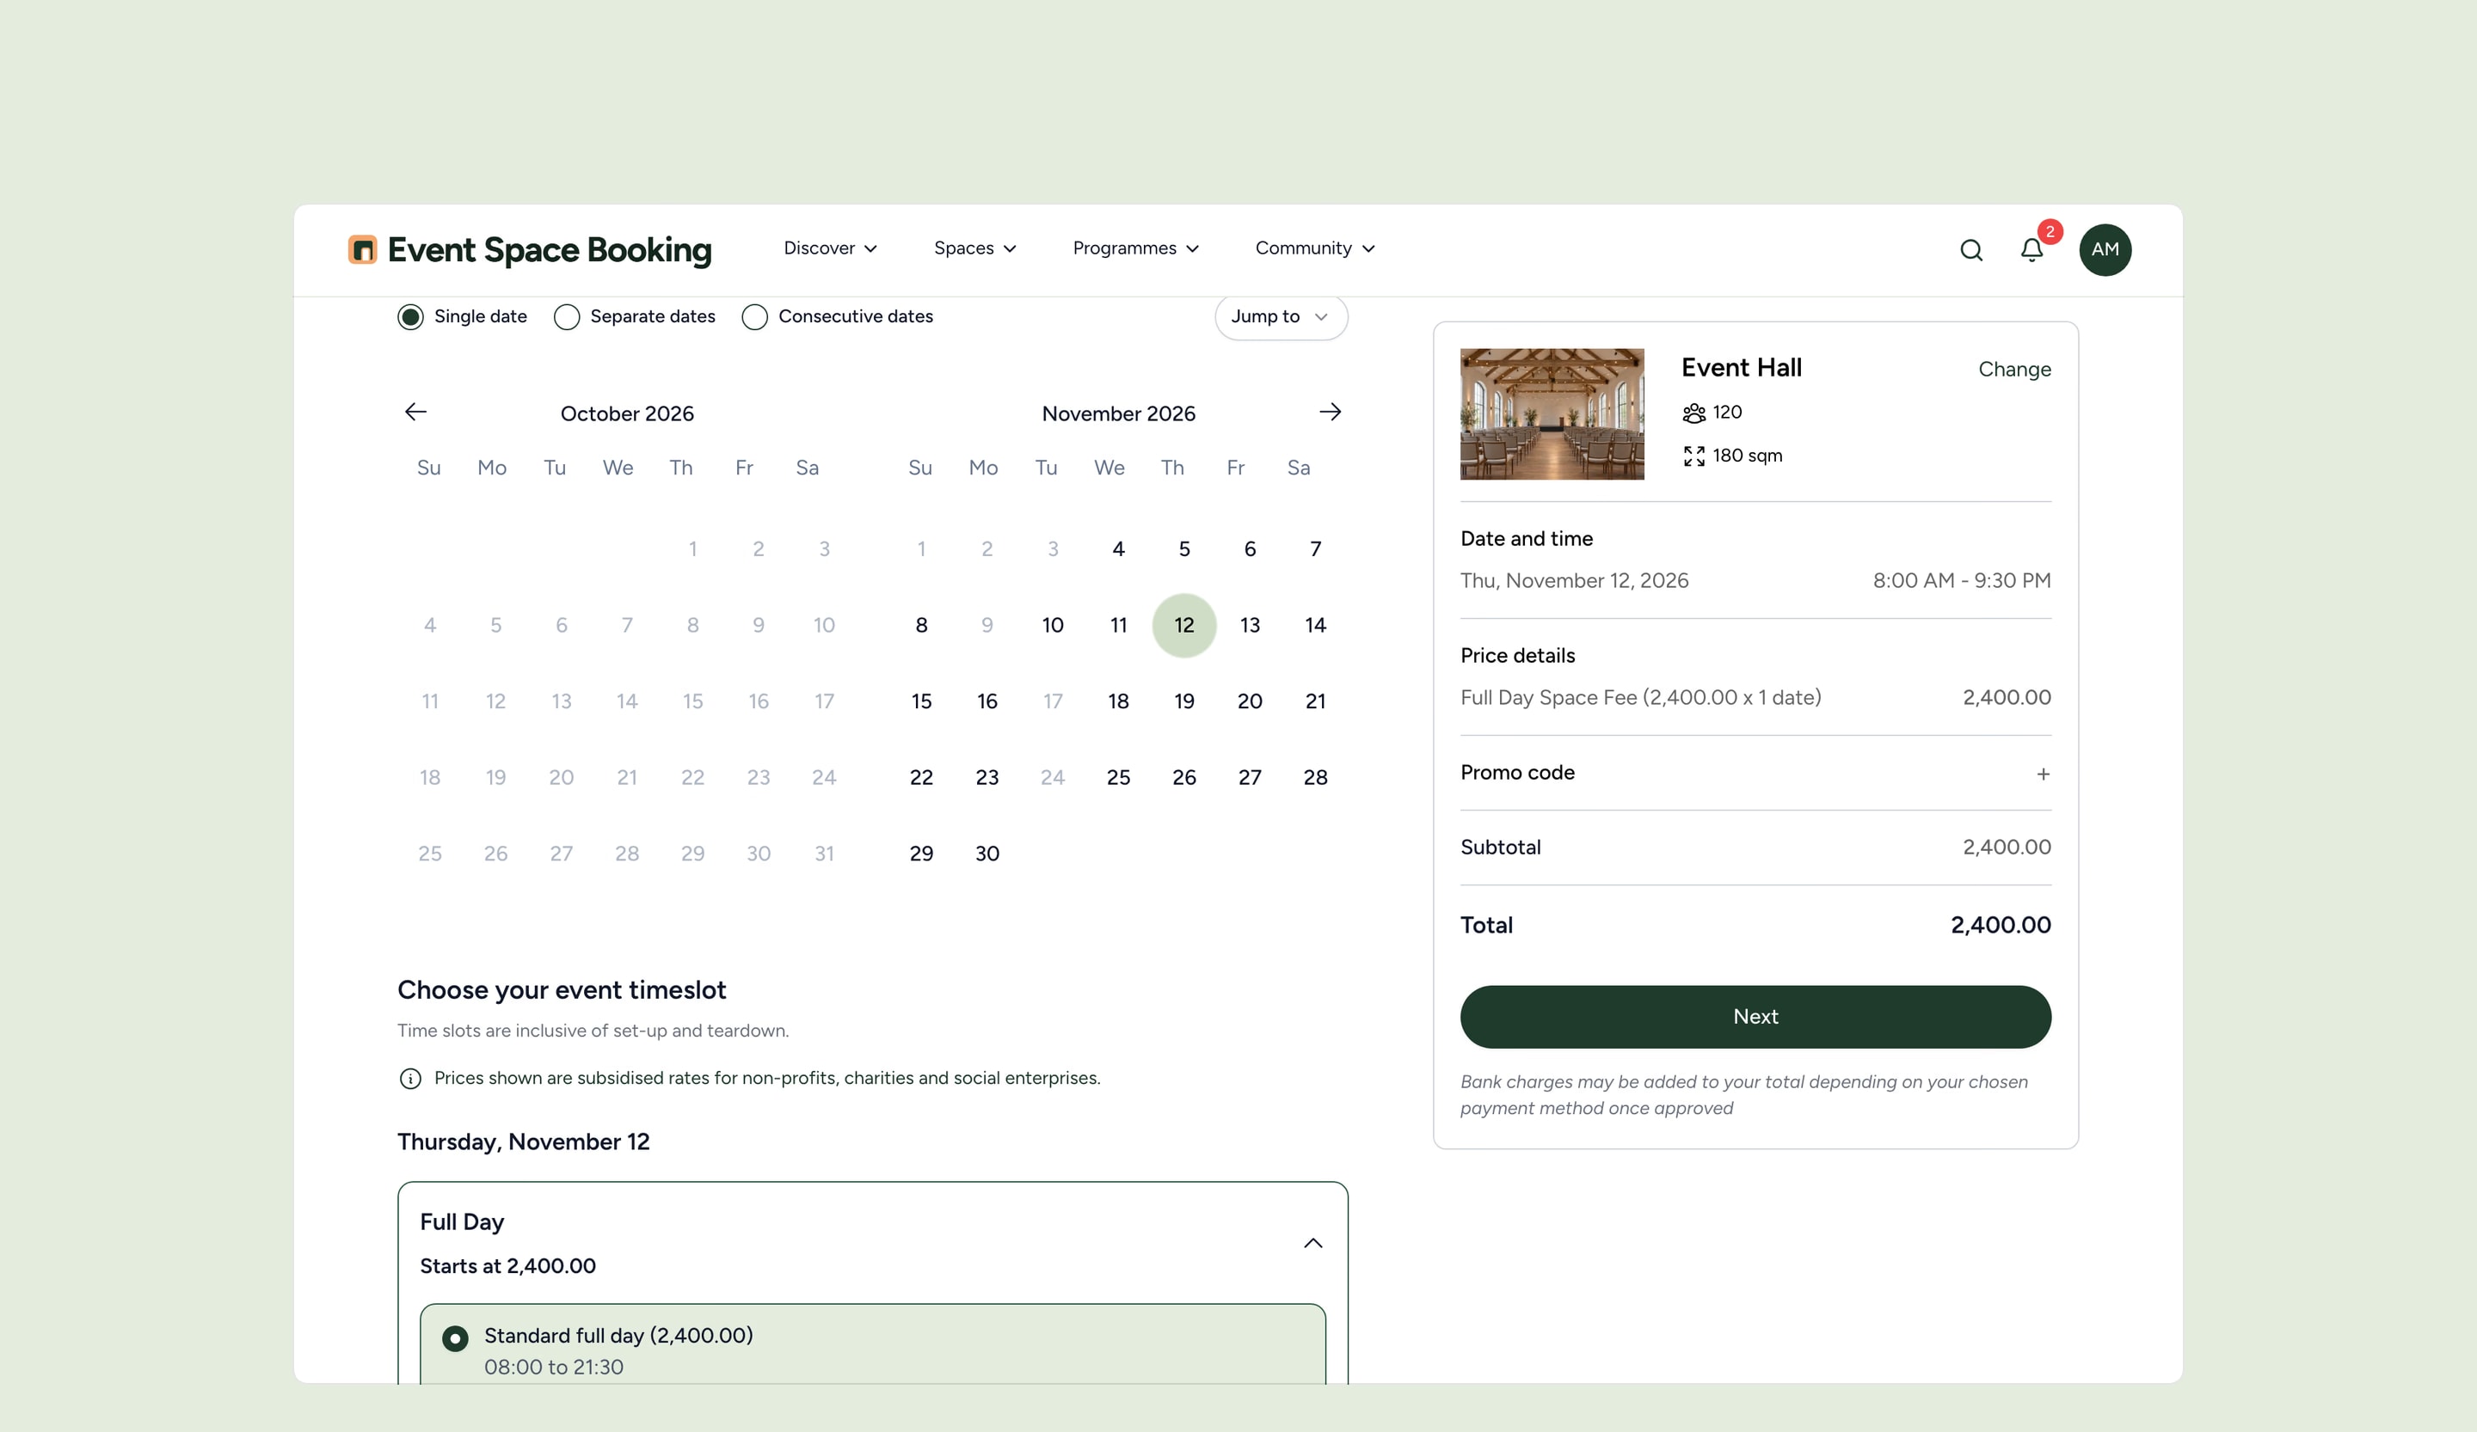Viewport: 2477px width, 1432px height.
Task: Select November 16 in the calendar
Action: point(986,701)
